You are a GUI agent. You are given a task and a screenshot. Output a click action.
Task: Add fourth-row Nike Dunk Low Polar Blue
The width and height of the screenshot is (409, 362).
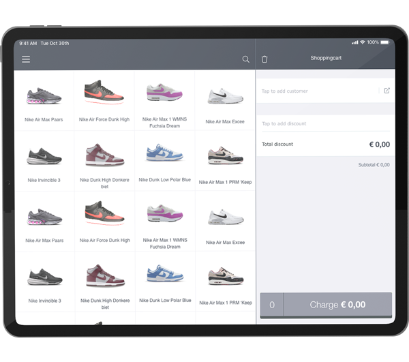pos(165,282)
